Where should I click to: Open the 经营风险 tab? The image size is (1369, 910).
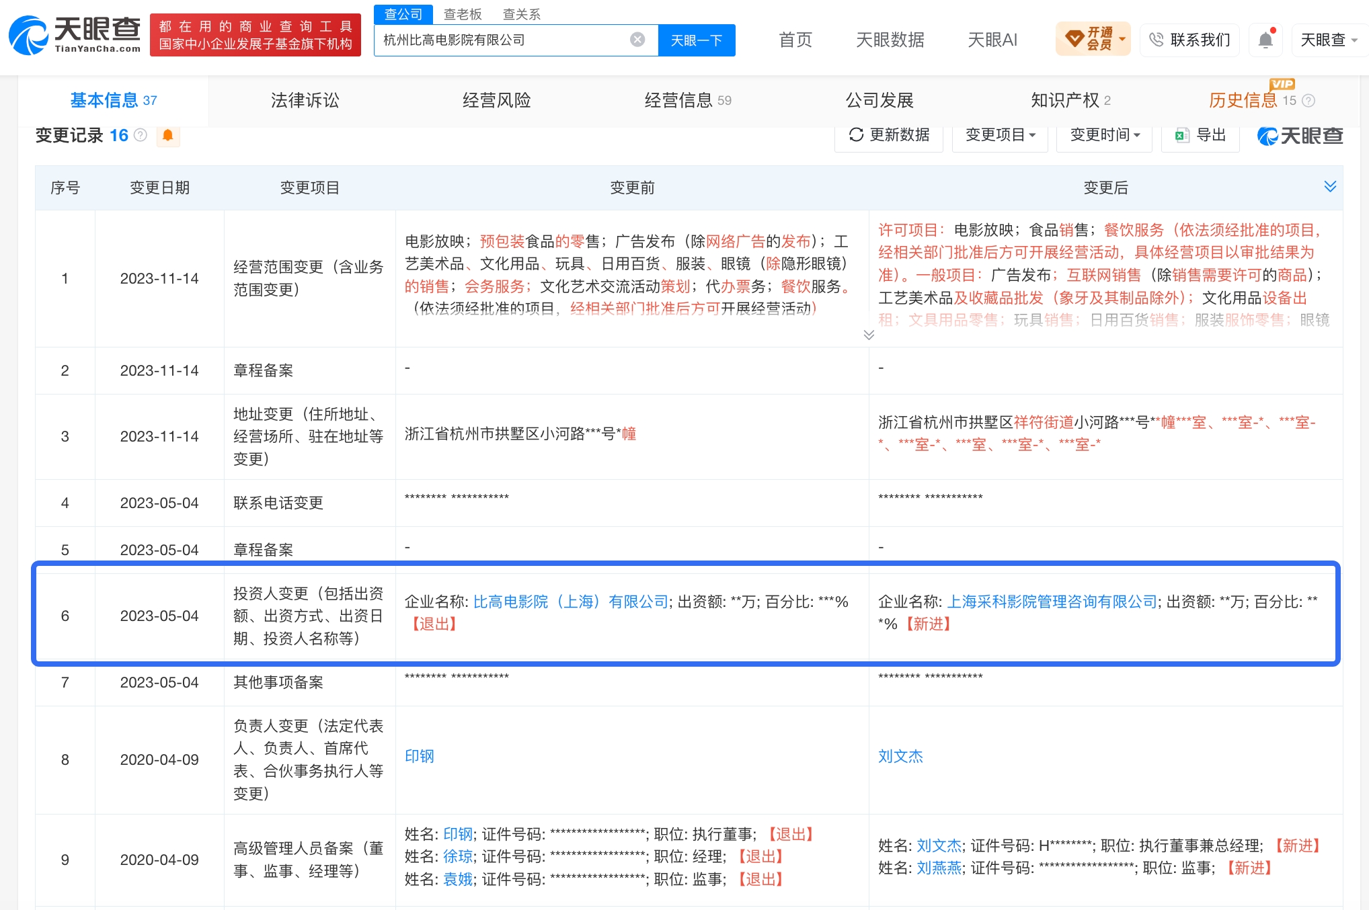(496, 101)
